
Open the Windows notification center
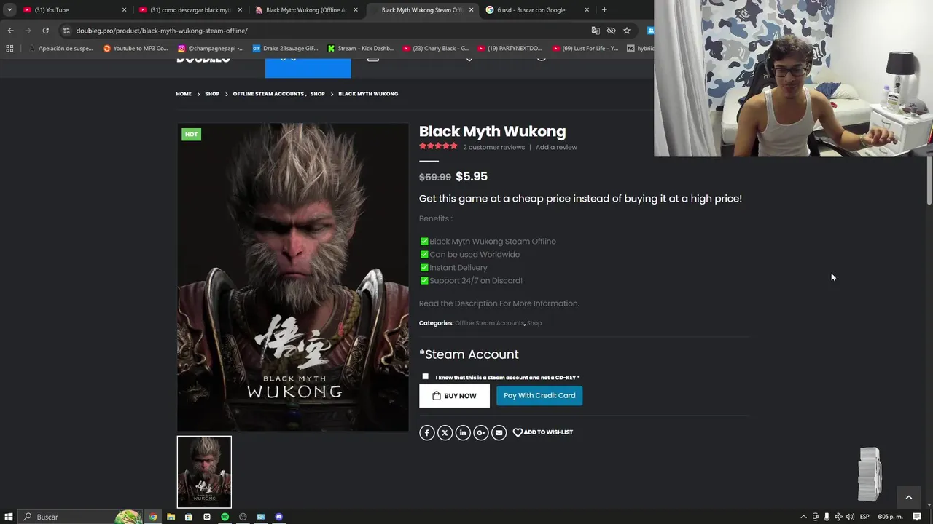pyautogui.click(x=917, y=517)
